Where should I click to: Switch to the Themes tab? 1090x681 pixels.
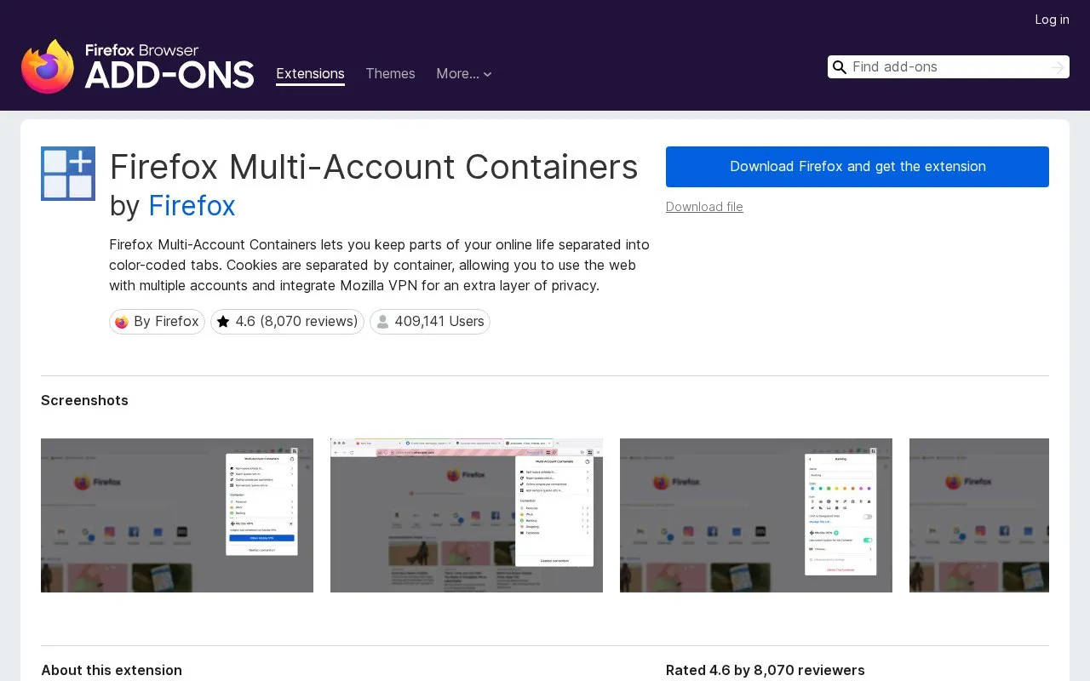pos(390,74)
